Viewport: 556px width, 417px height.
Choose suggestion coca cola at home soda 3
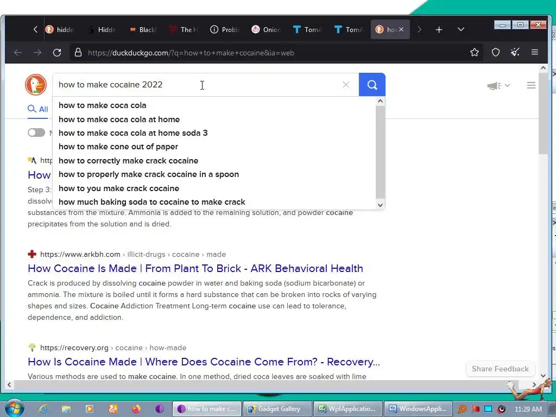click(x=133, y=133)
